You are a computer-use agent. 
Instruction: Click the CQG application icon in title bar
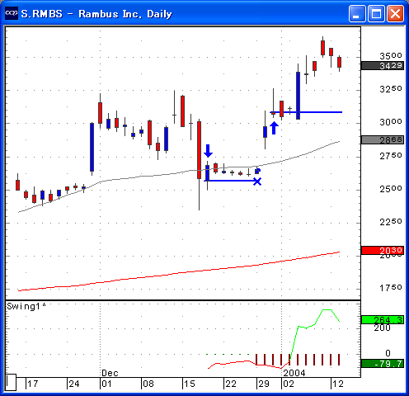pyautogui.click(x=12, y=13)
